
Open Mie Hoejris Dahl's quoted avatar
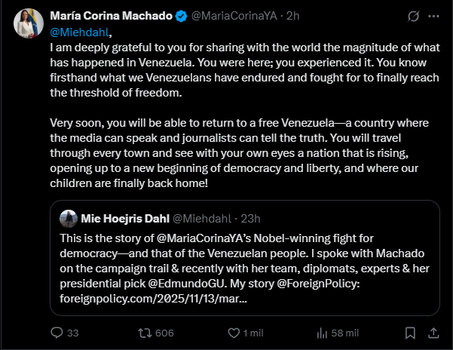67,218
